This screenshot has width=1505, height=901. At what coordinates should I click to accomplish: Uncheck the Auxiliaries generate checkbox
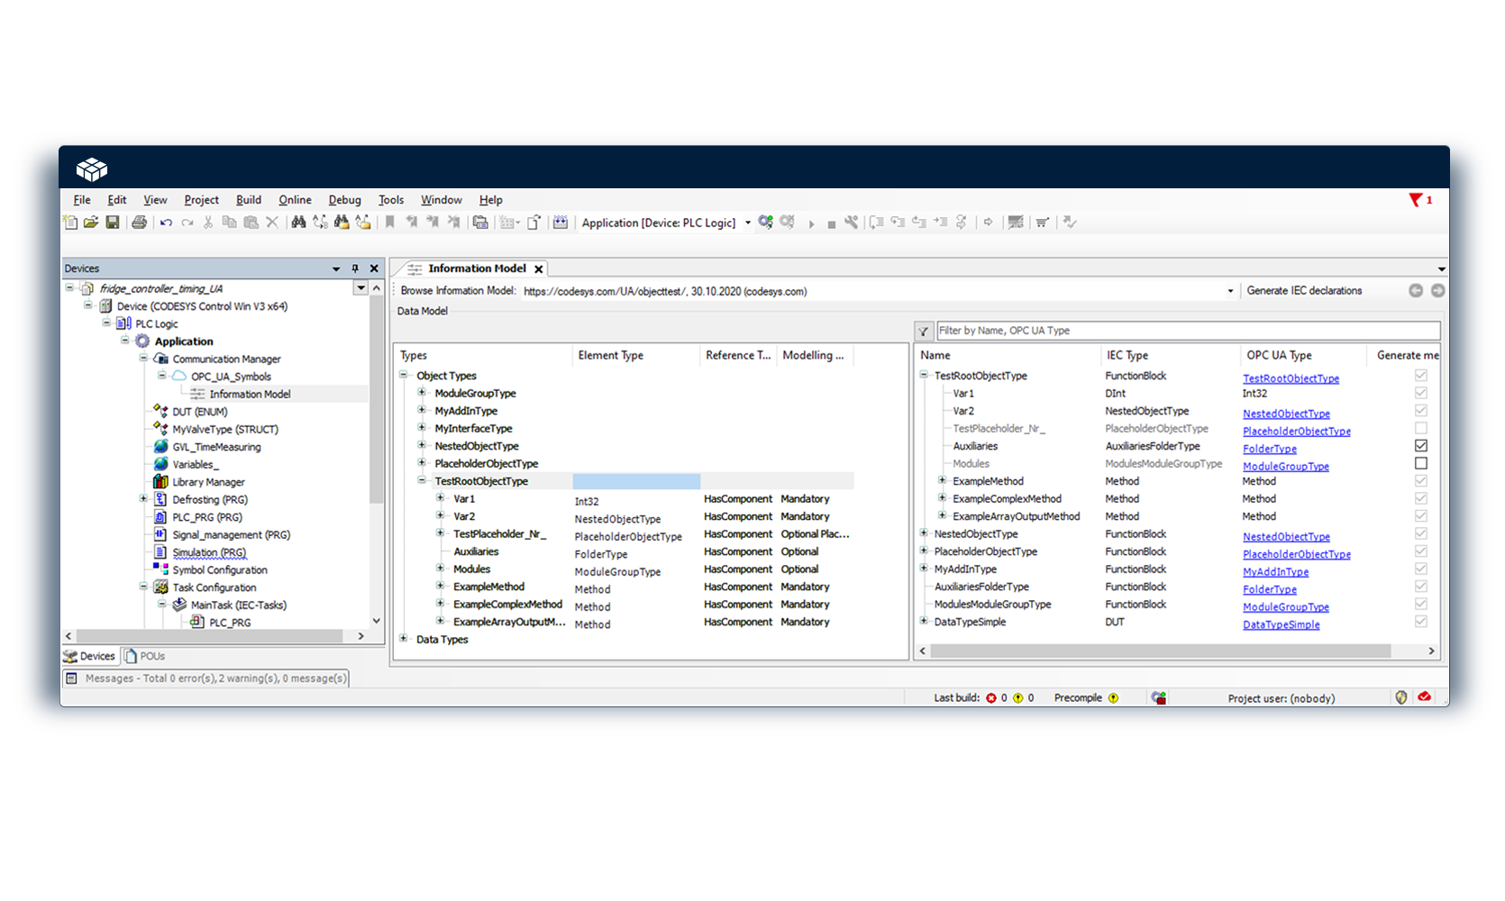(x=1420, y=446)
